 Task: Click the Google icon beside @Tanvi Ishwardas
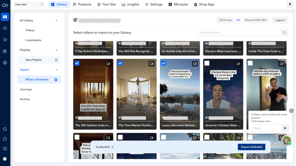click(x=56, y=80)
